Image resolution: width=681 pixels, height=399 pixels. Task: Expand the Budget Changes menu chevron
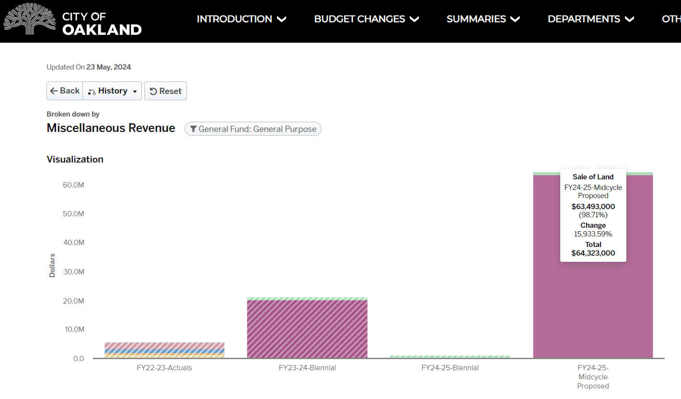(415, 19)
